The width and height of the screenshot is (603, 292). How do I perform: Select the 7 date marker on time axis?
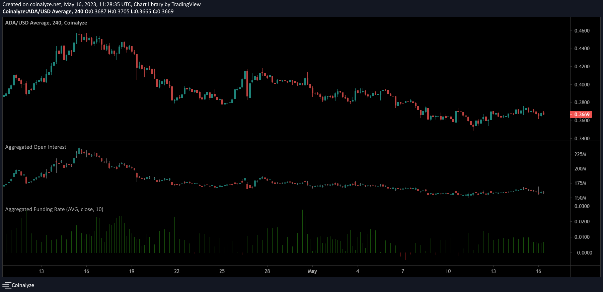(x=403, y=271)
